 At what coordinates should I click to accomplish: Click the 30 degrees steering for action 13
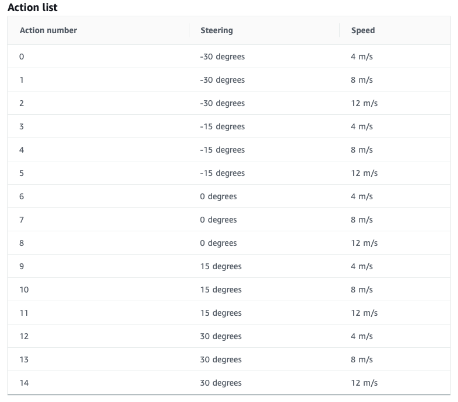click(x=221, y=359)
